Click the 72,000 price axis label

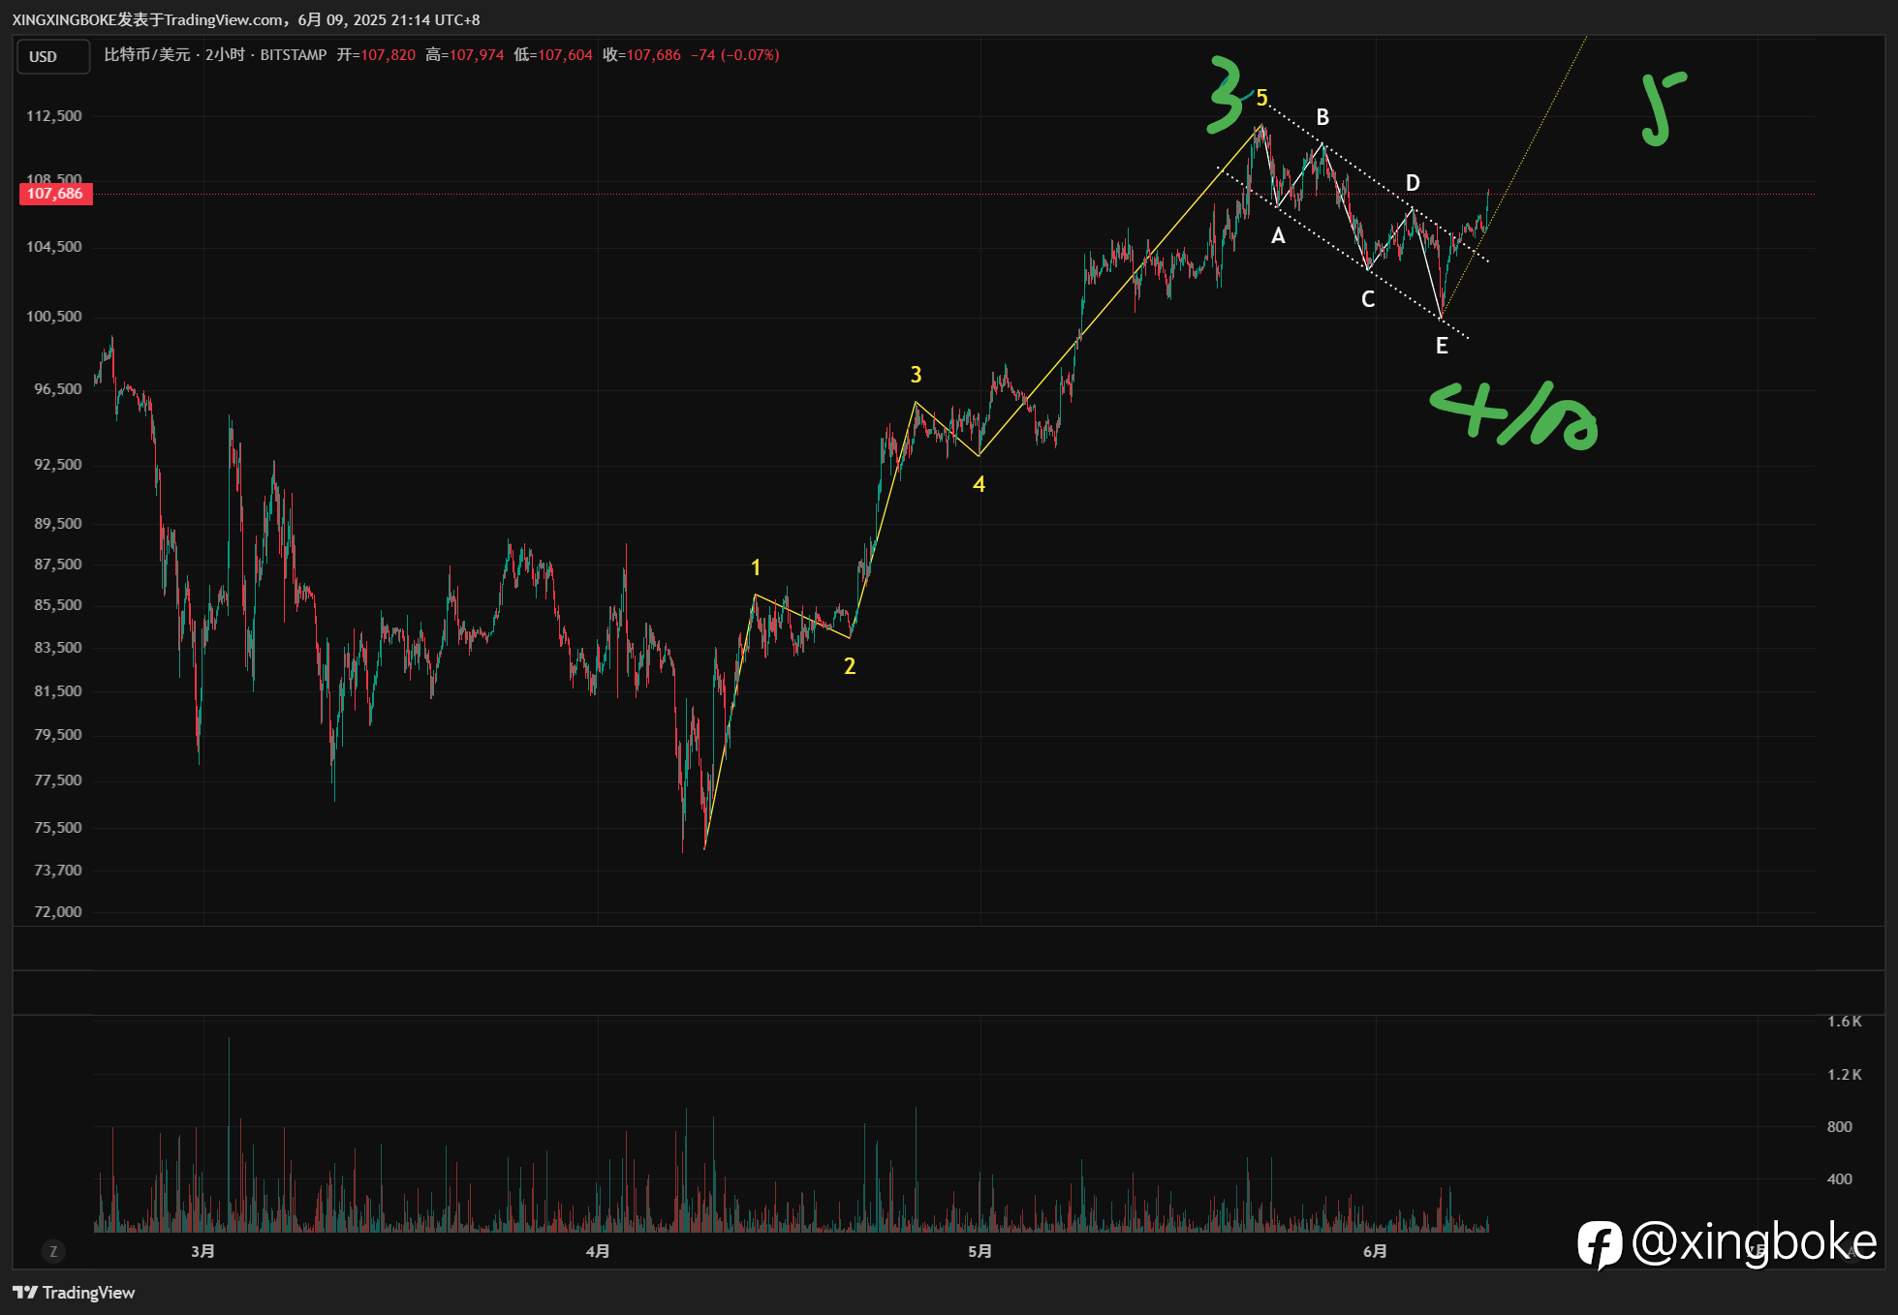(58, 912)
